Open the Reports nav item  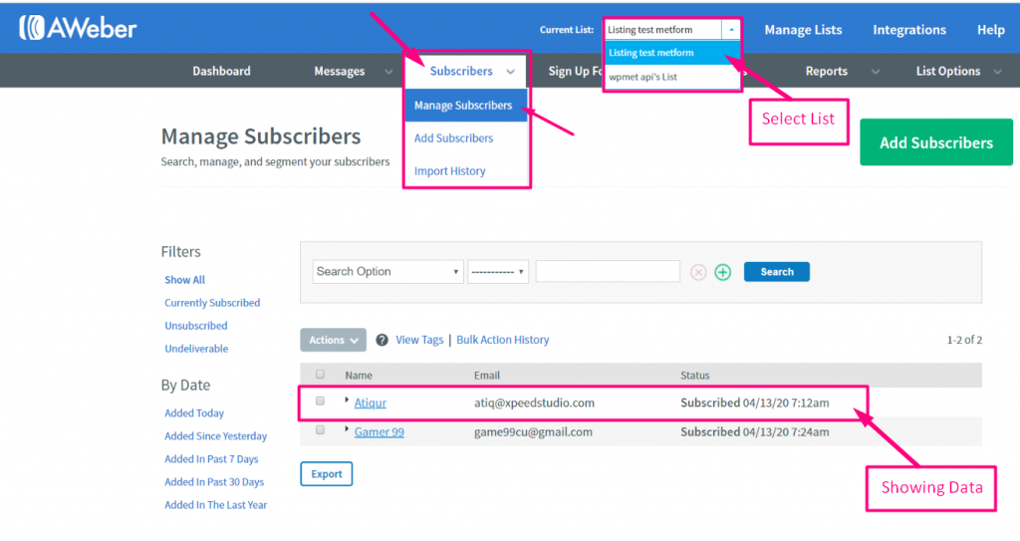827,71
